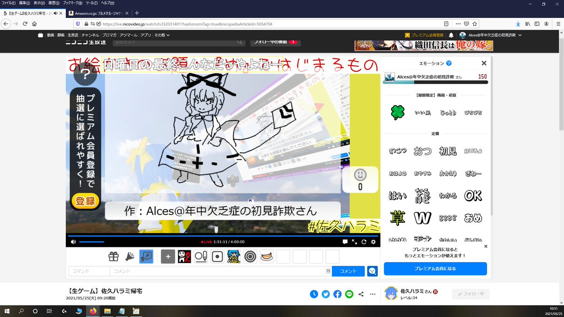Switch to the Amazon.co.jp tab

click(99, 13)
